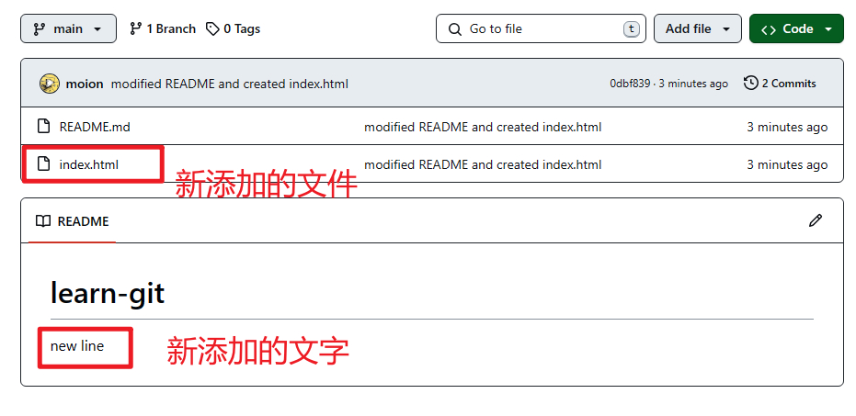Viewport: 856px width, 416px height.
Task: Click the learn-git heading in README
Action: (108, 293)
